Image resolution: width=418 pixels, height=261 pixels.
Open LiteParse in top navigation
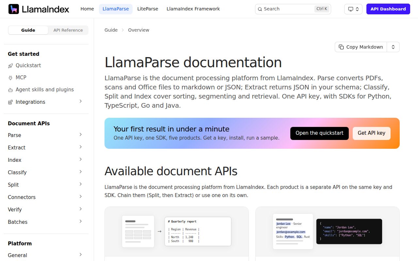point(148,9)
